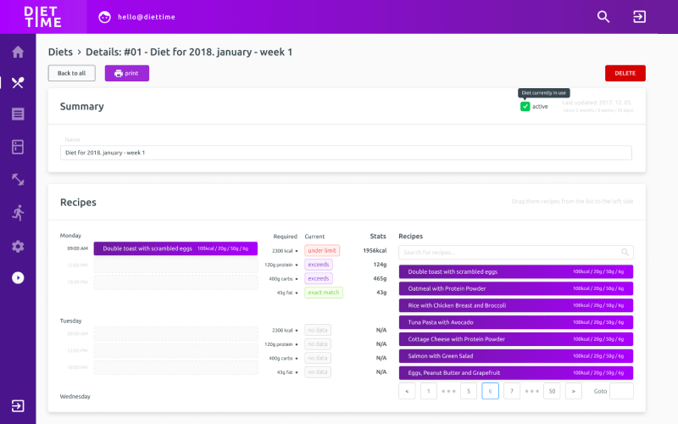678x424 pixels.
Task: Go to next recipes page arrow
Action: tap(574, 391)
